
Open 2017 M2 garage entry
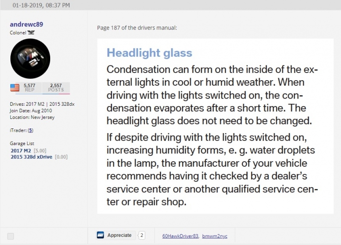pos(21,151)
